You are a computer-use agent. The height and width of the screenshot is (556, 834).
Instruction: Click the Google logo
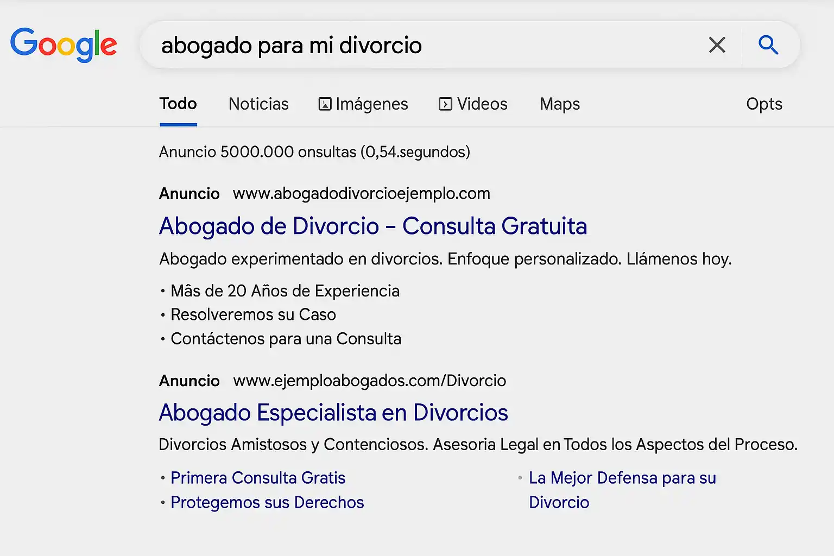[64, 45]
